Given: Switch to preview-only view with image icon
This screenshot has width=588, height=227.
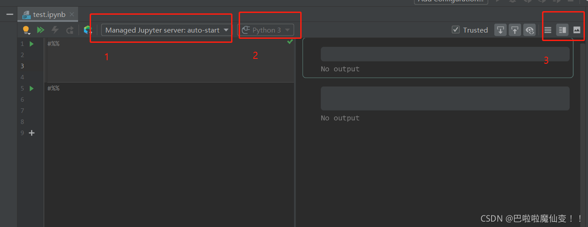Looking at the screenshot, I should click(577, 30).
